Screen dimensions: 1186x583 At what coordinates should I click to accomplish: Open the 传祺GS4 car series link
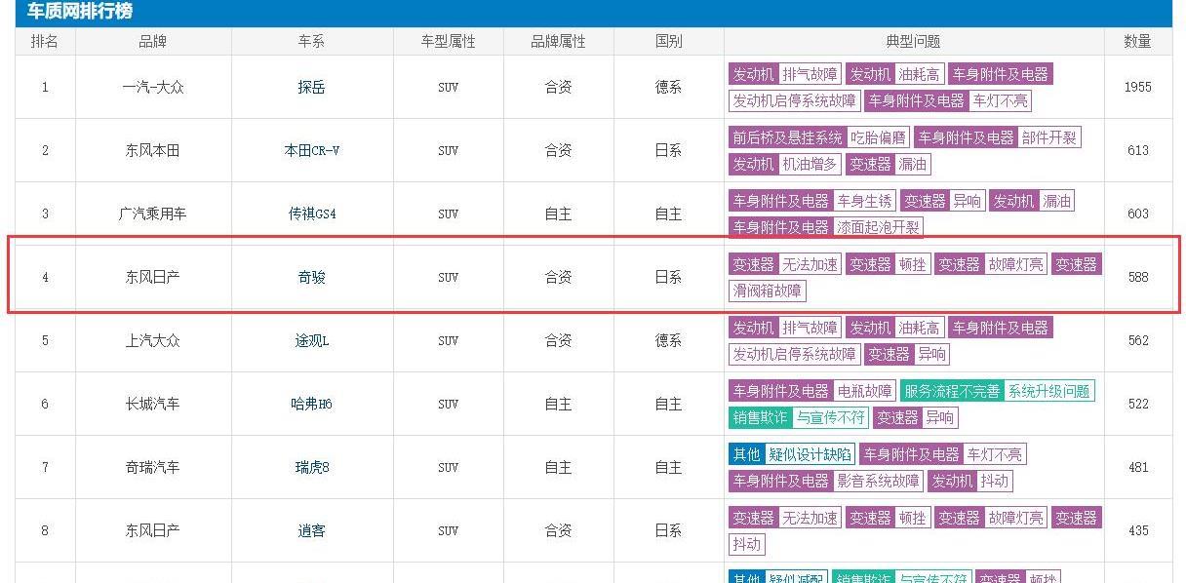(x=311, y=214)
